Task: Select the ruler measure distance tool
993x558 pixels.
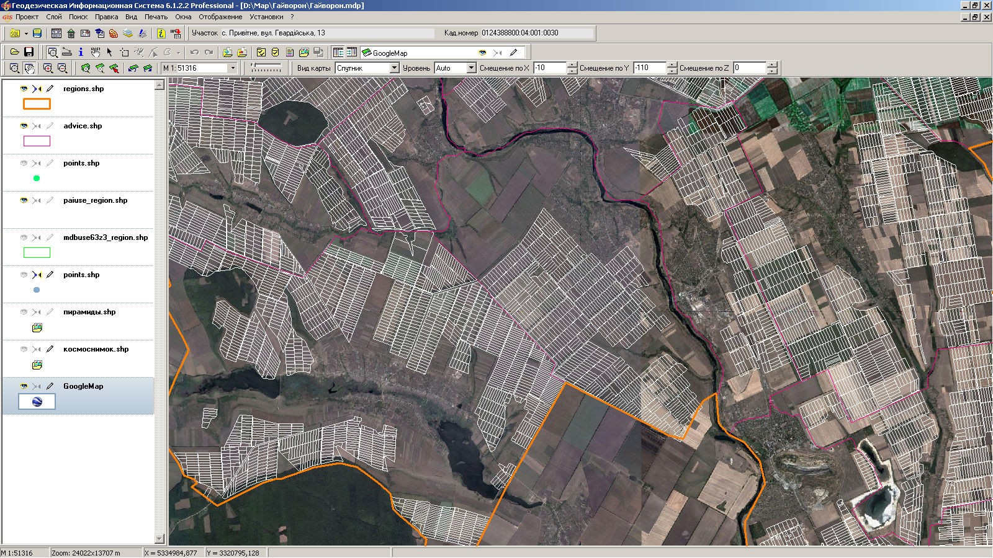Action: [66, 53]
